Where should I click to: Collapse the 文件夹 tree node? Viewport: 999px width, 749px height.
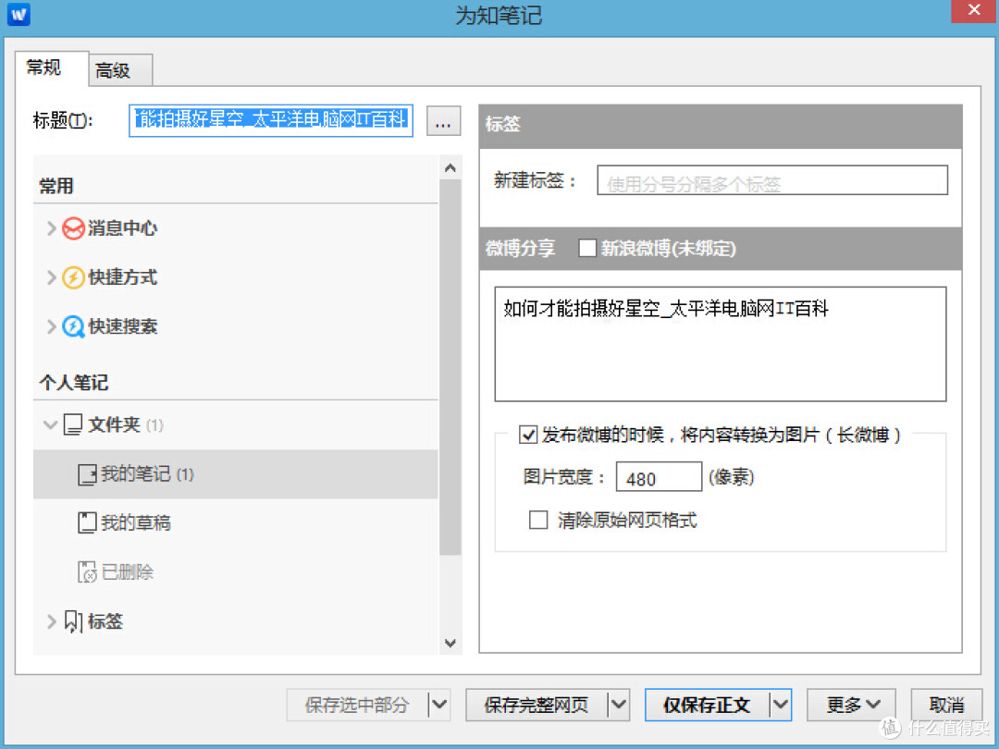click(x=50, y=424)
